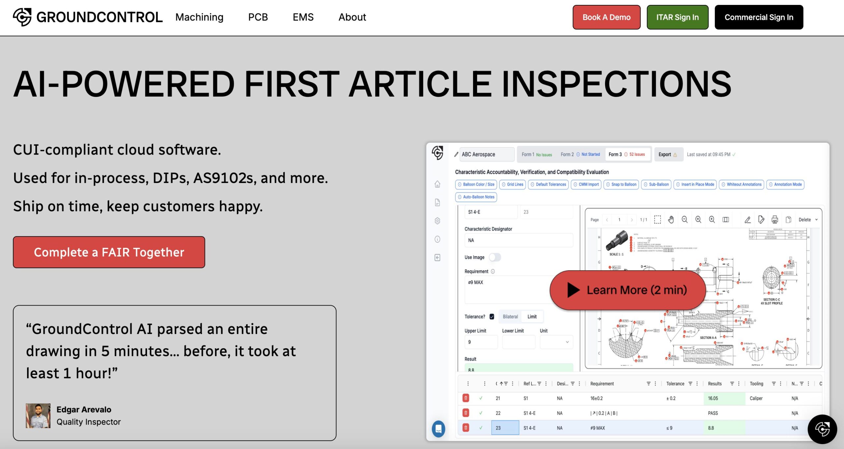Screen dimensions: 844x449
Task: Expand the Delete dropdown arrow
Action: tap(817, 220)
